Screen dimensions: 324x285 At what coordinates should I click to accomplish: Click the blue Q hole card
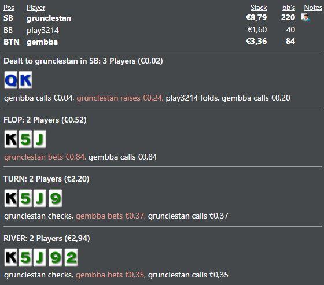coord(11,80)
